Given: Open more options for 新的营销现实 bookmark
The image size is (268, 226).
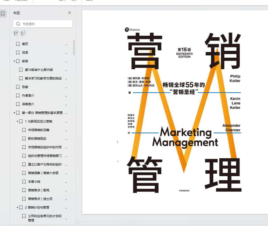Looking at the screenshot, I should [x=66, y=139].
